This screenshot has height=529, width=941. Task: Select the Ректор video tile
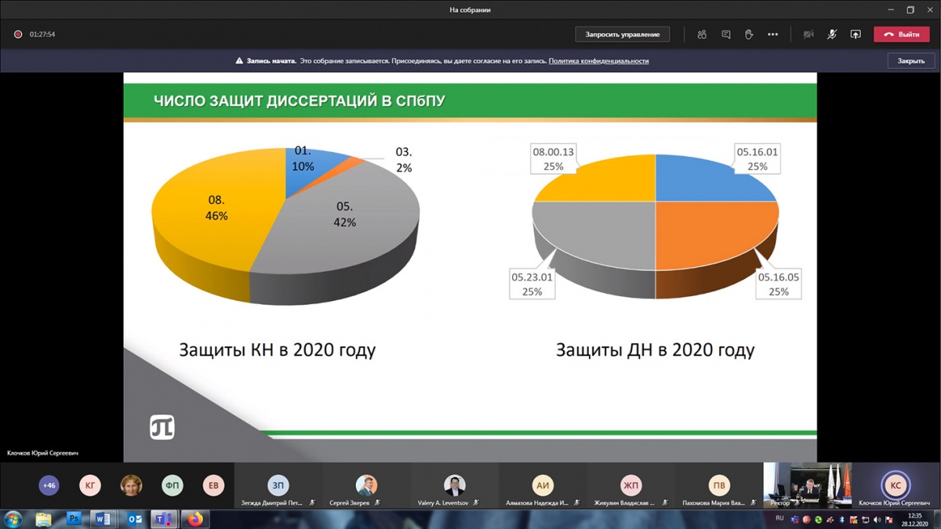(x=807, y=485)
